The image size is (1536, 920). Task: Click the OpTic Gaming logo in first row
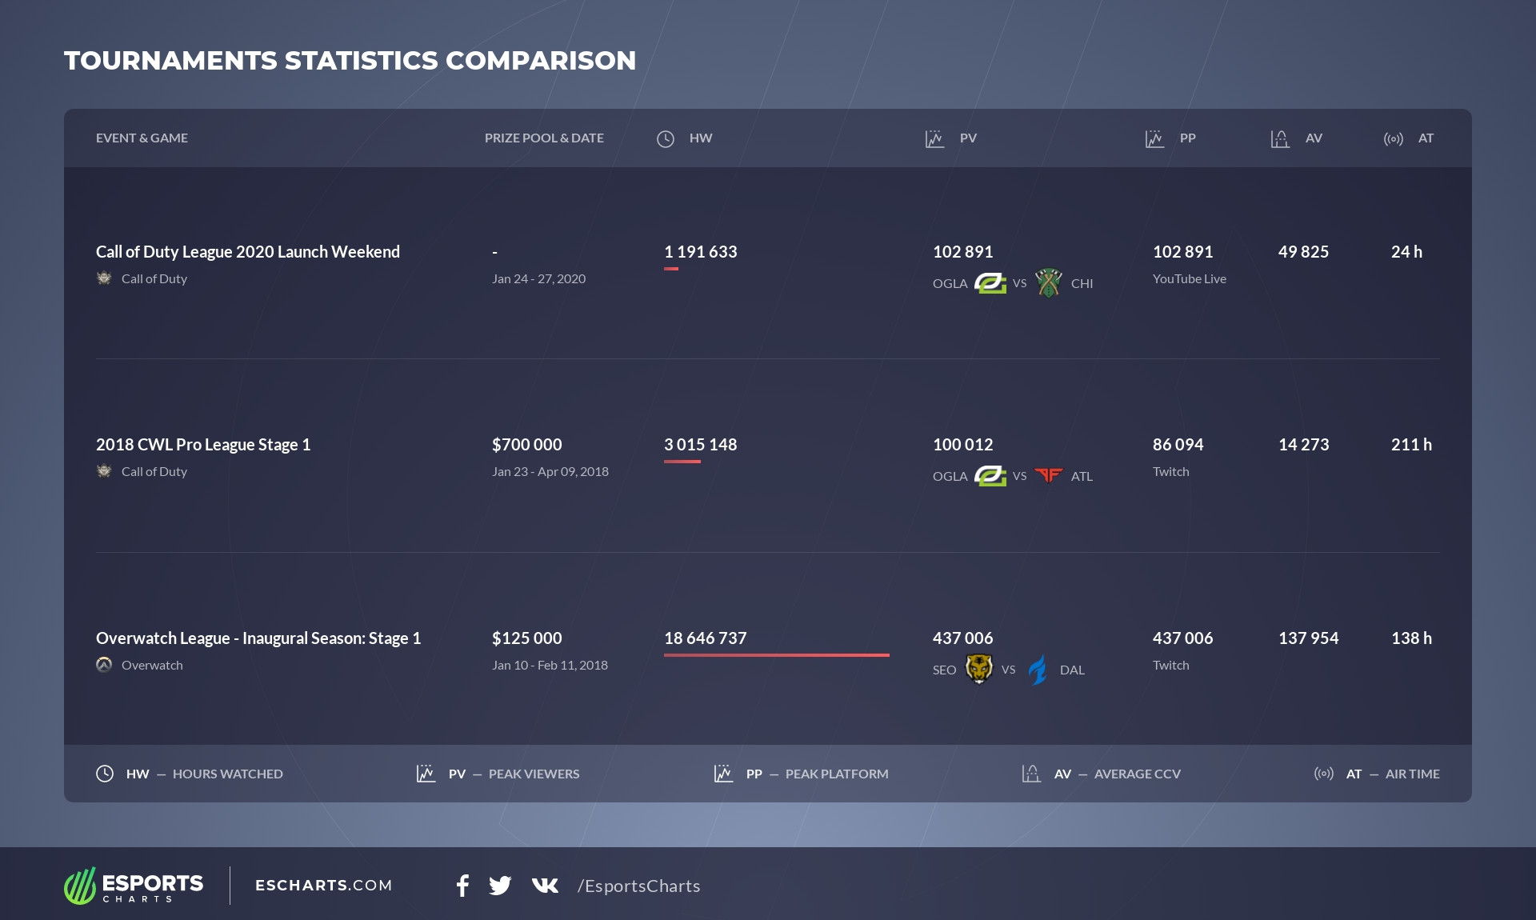click(990, 283)
